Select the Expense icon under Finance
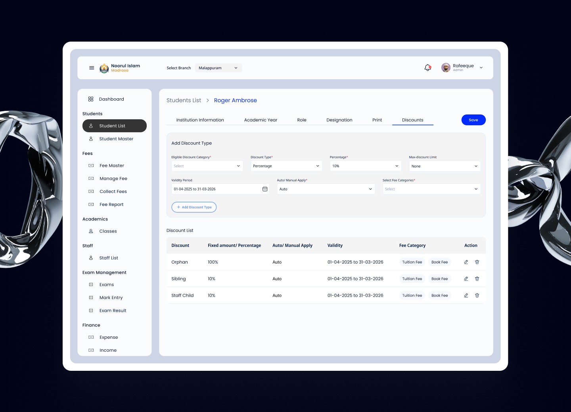 pyautogui.click(x=91, y=337)
